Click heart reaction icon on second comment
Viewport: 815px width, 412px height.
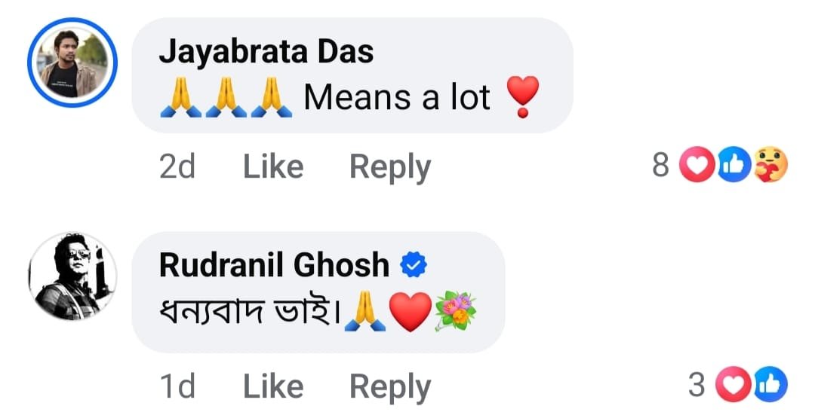tap(731, 386)
